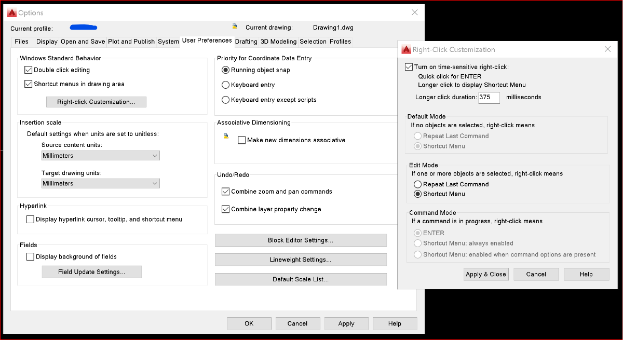Select Shortcut Menu enabled when options present
Viewport: 623px width, 340px height.
[x=417, y=254]
